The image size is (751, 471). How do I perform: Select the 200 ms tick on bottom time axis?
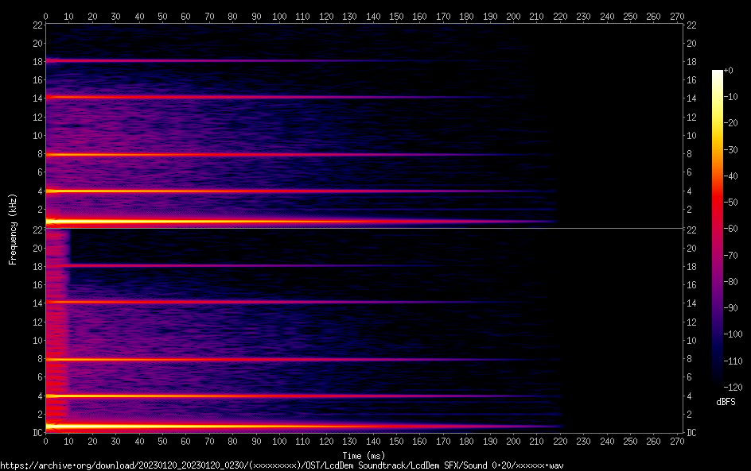click(x=514, y=442)
